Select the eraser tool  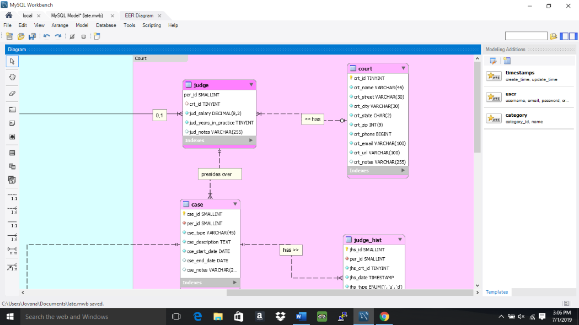click(x=12, y=94)
